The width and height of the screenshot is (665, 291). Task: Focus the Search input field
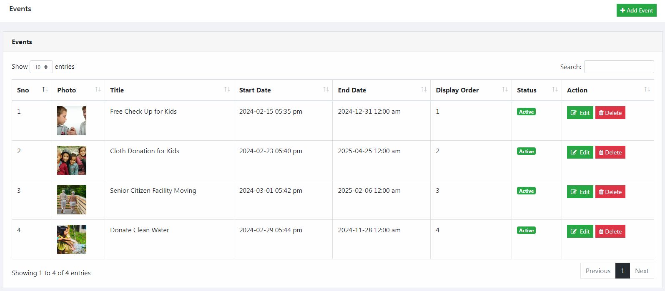[619, 67]
